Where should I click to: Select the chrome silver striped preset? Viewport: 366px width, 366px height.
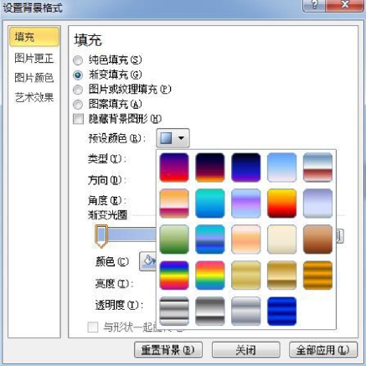pos(174,312)
